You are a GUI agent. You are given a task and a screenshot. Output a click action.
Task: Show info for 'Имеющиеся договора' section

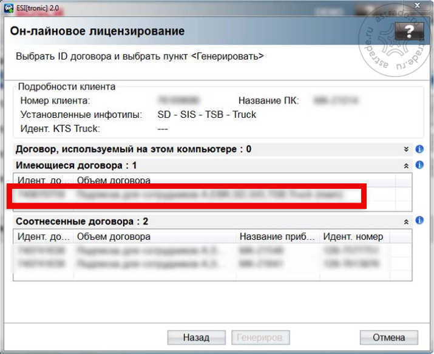[x=419, y=165]
